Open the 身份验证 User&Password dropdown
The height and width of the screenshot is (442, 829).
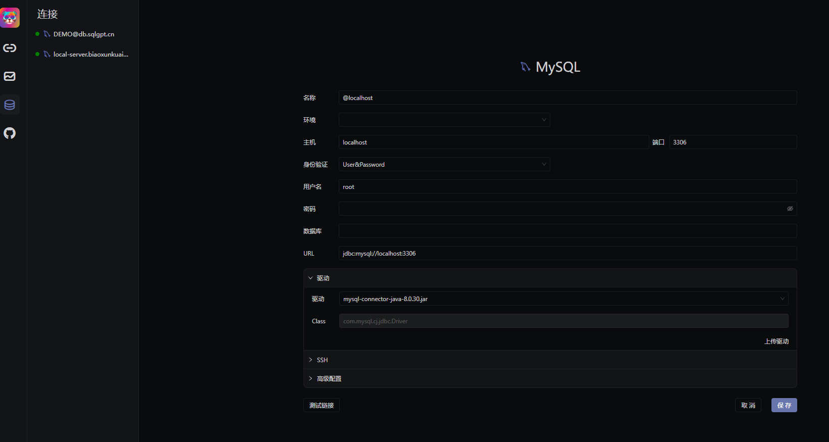pos(444,164)
